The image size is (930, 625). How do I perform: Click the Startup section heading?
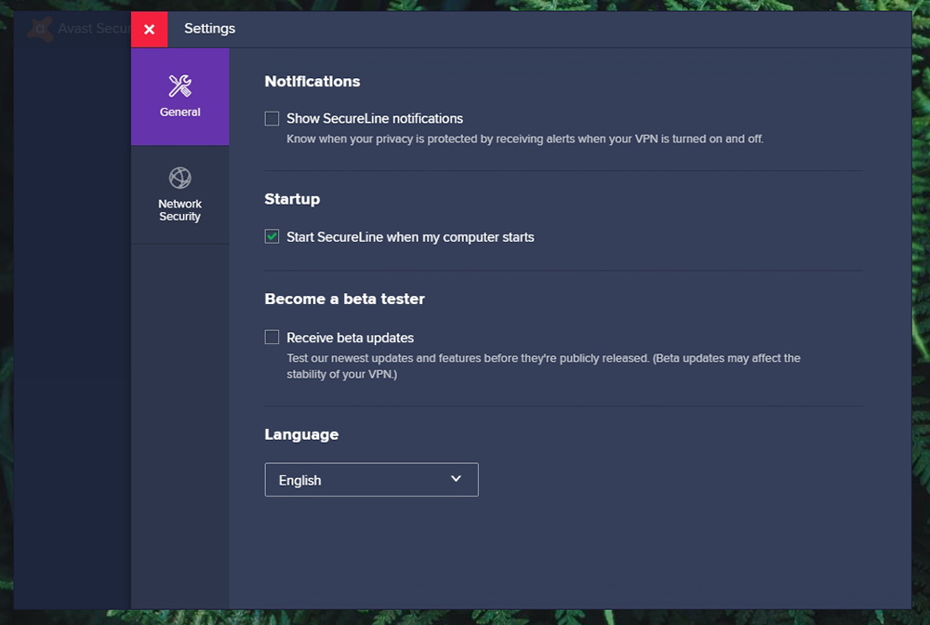click(x=292, y=199)
